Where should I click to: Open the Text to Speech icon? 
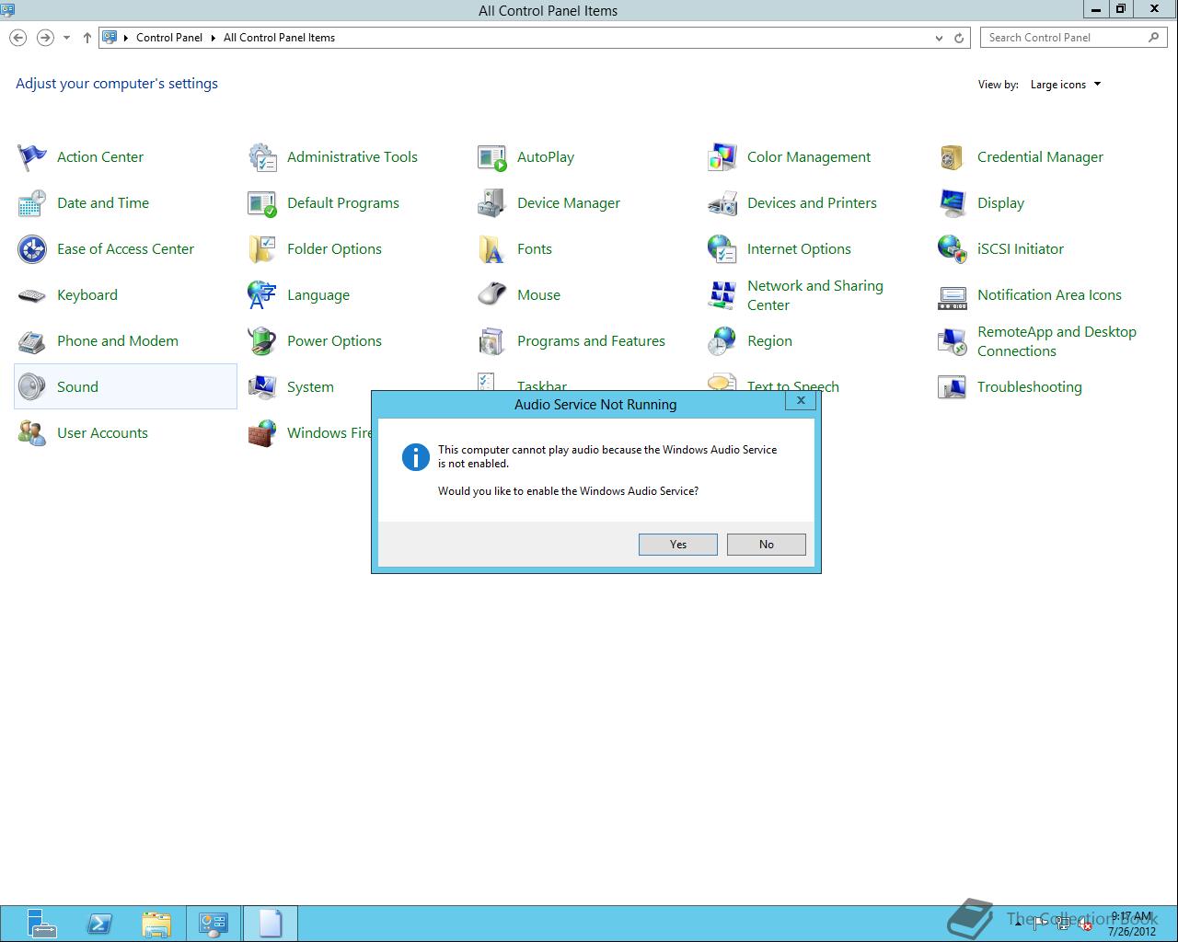coord(722,382)
